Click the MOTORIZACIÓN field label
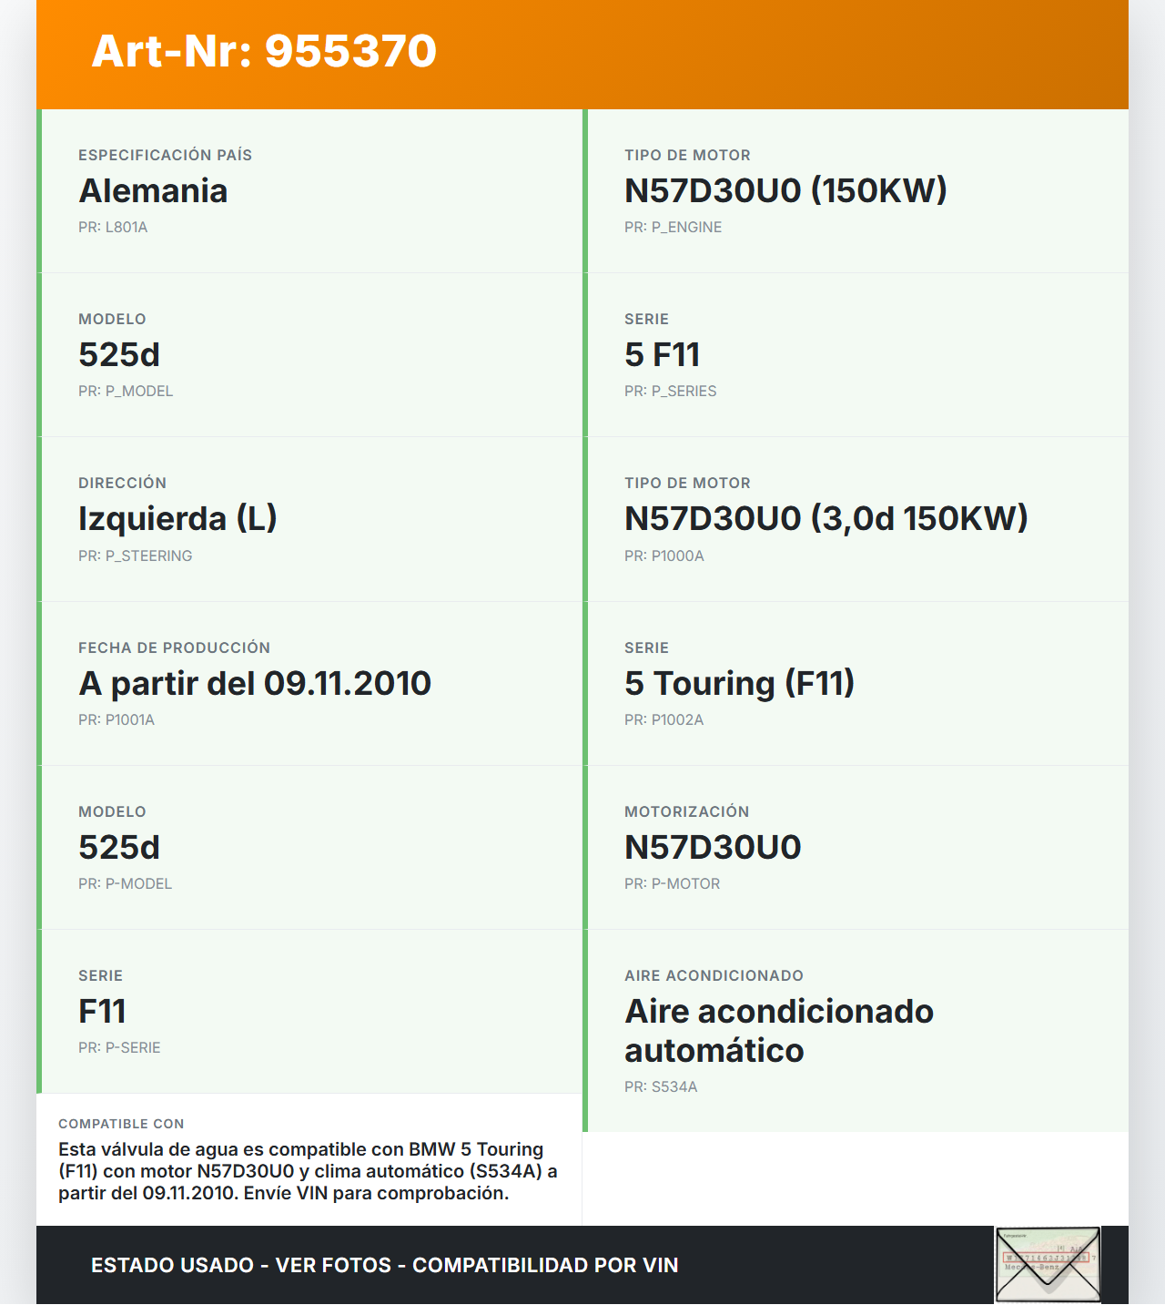This screenshot has height=1305, width=1165. [686, 812]
